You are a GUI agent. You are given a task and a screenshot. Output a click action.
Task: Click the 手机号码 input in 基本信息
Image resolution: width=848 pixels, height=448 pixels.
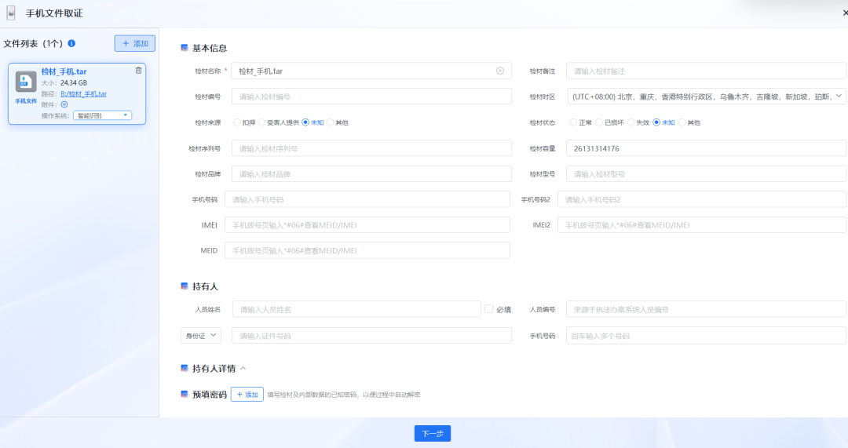coord(367,199)
